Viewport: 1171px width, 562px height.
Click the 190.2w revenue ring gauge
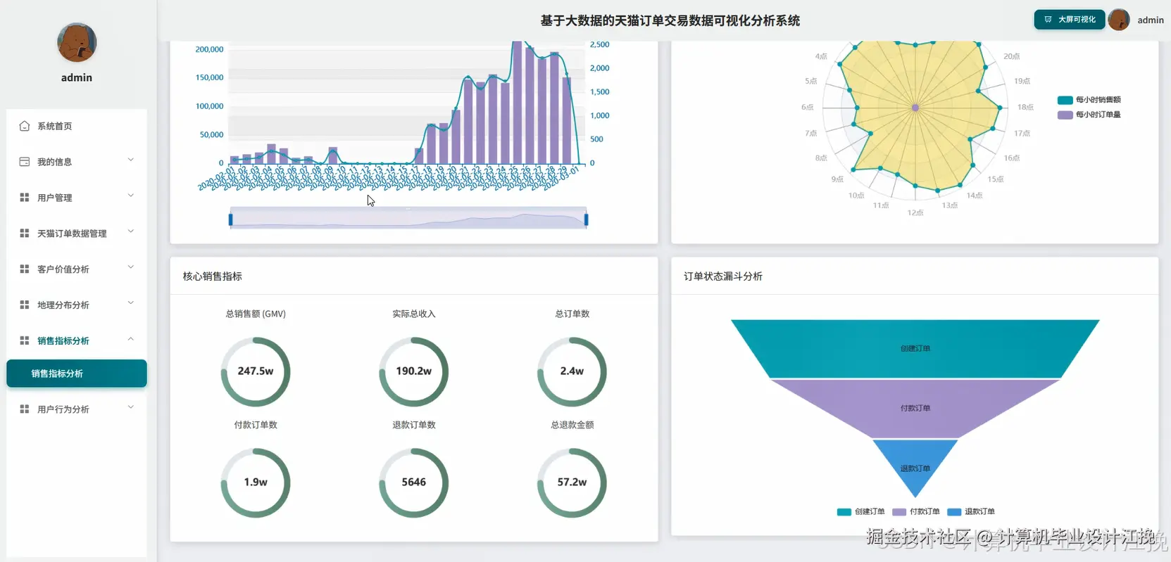coord(414,371)
